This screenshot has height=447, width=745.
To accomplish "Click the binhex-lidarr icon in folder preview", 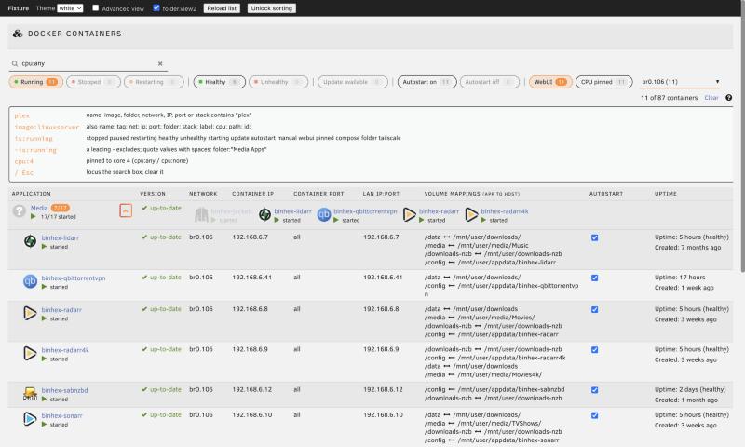I will coord(264,215).
